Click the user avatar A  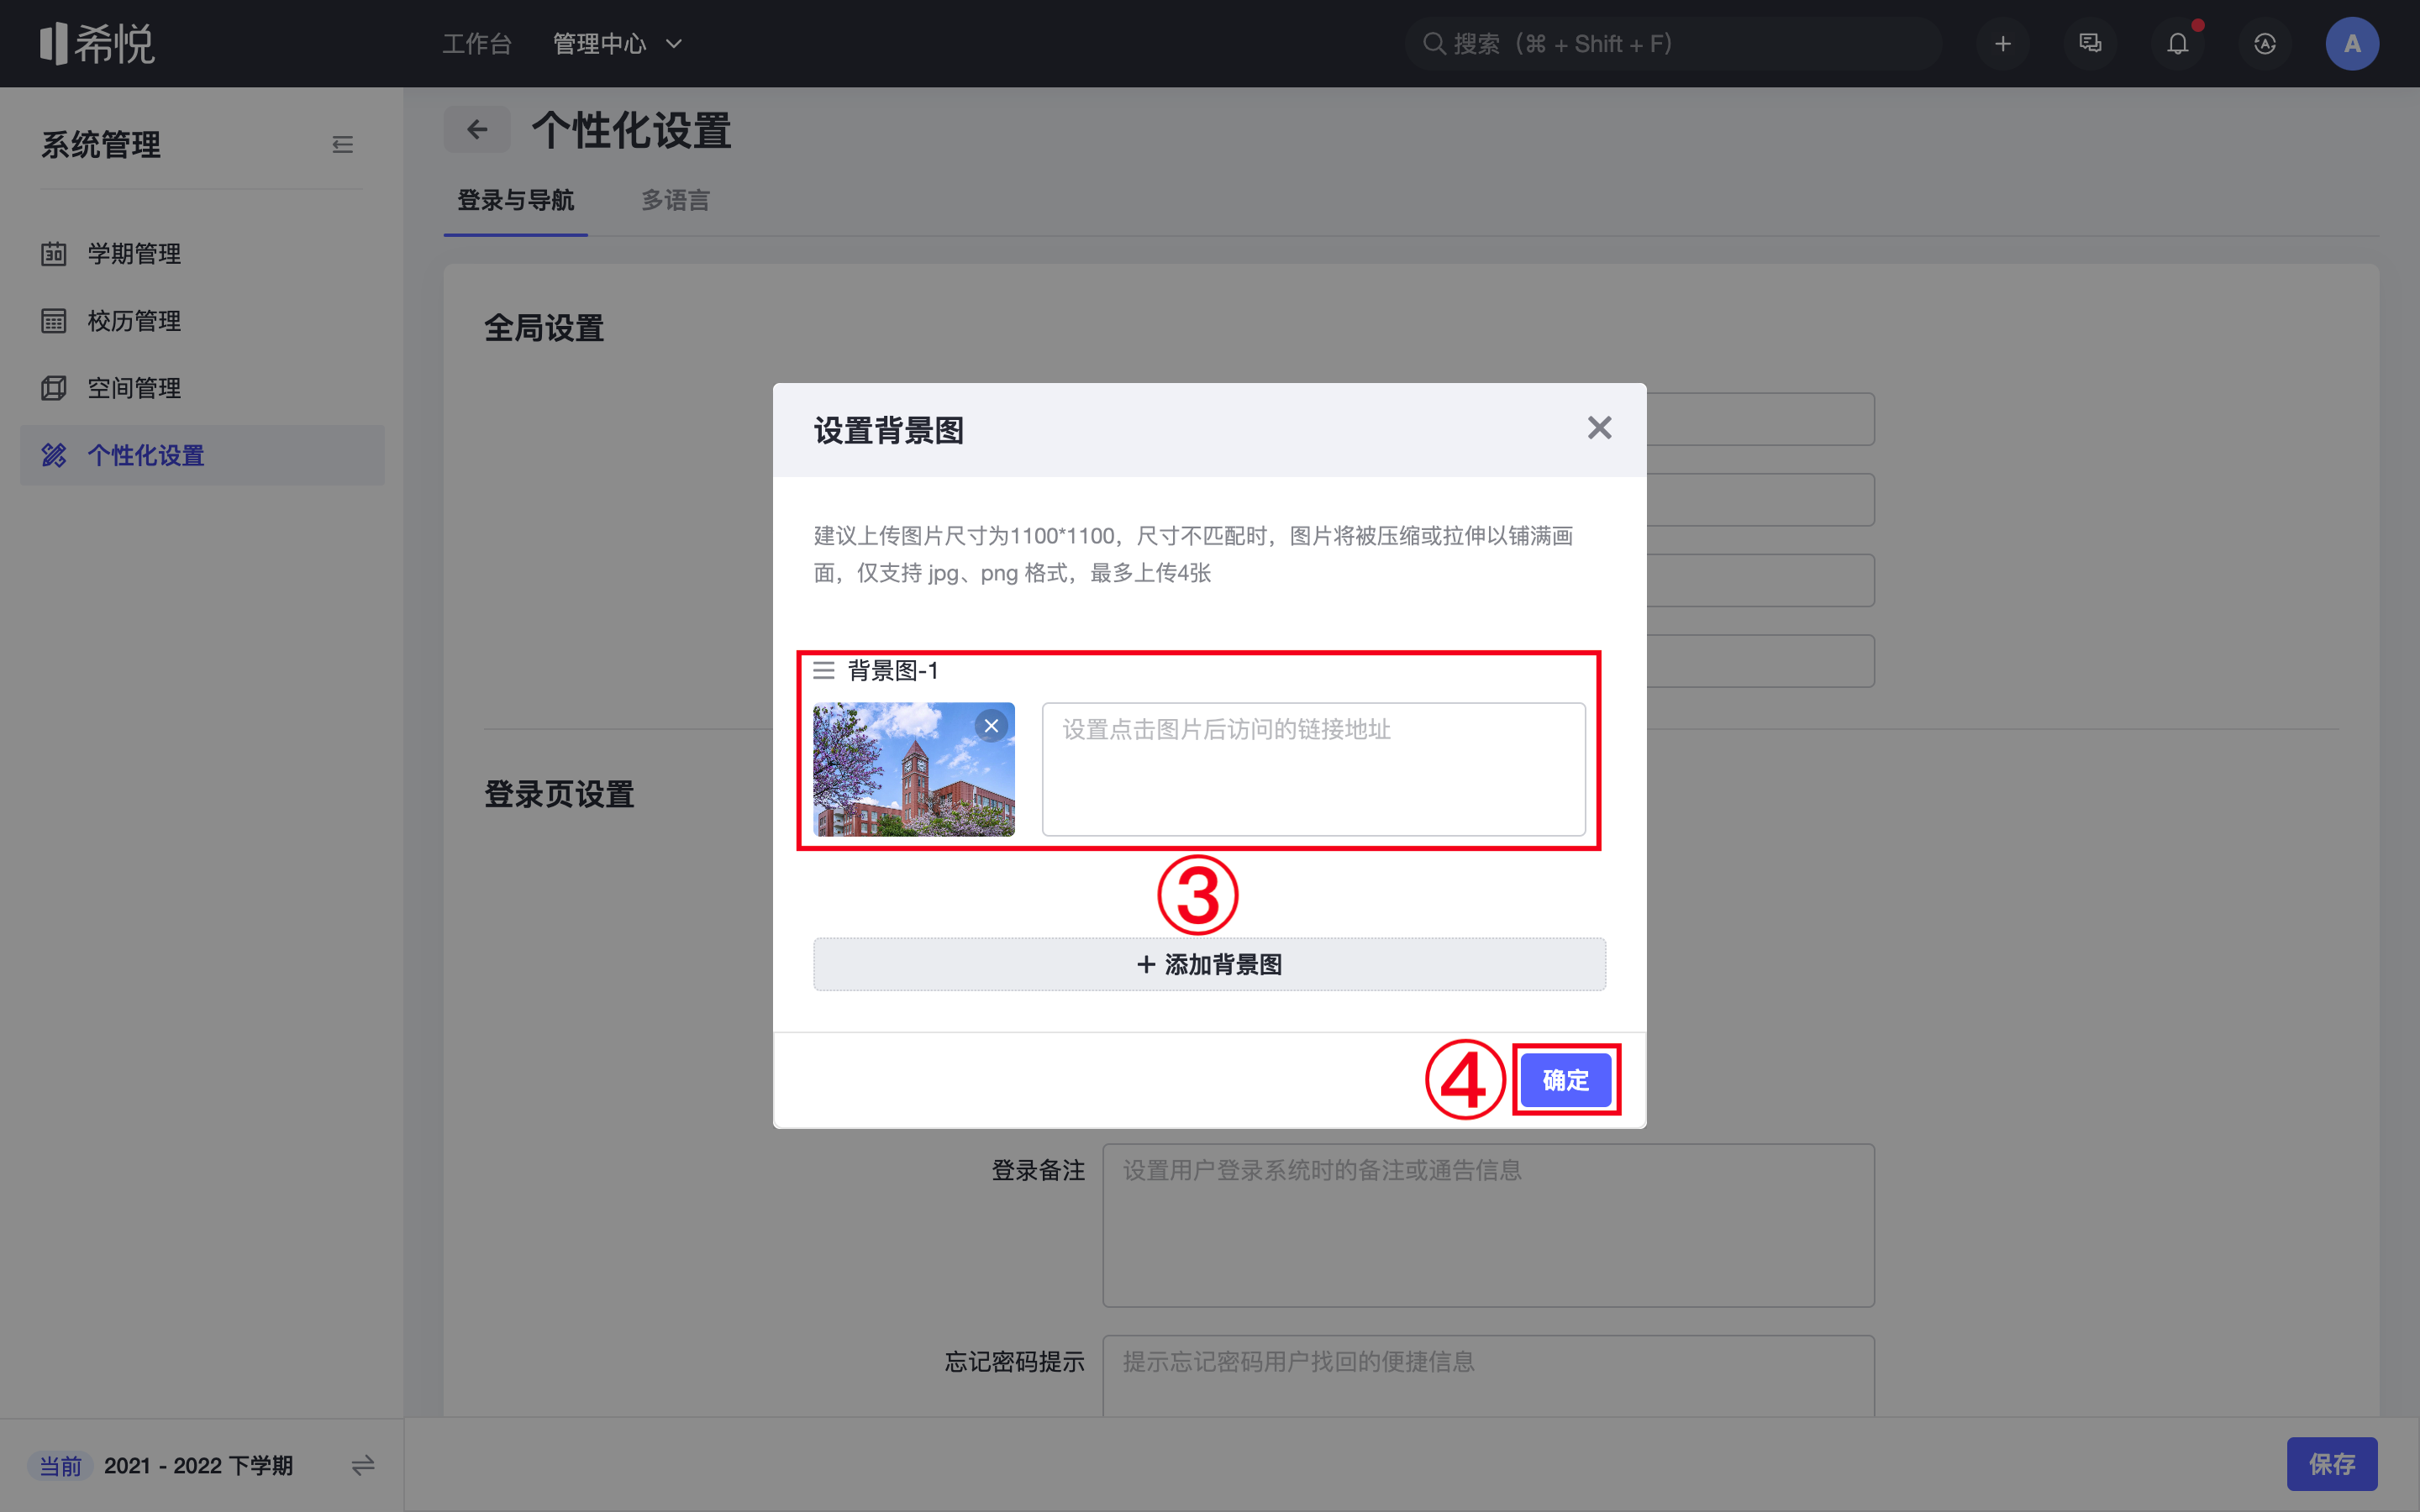click(2351, 44)
